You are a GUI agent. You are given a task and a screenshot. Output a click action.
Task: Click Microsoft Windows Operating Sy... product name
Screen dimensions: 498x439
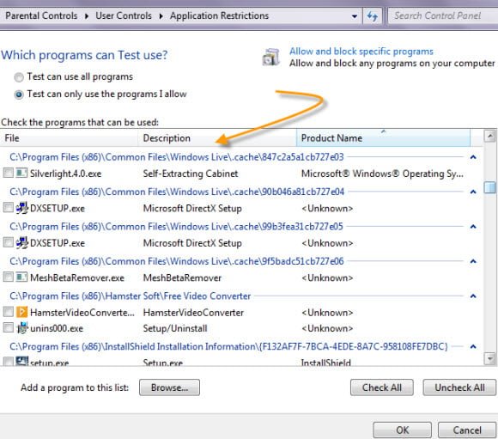[x=382, y=174]
